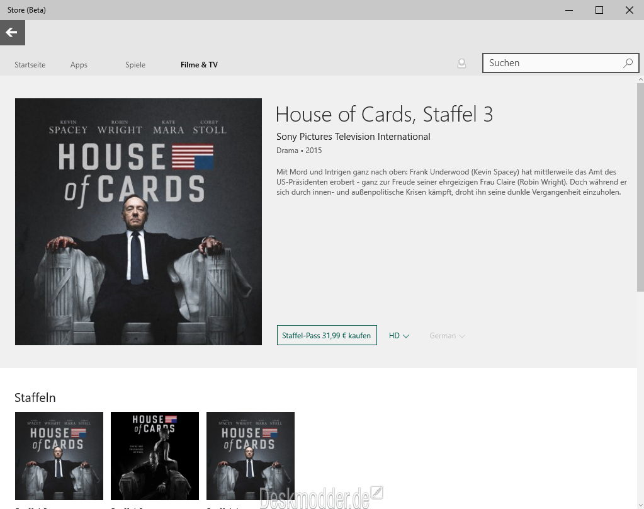Click the scrollbar up arrow
The height and width of the screenshot is (509, 644).
(x=640, y=79)
